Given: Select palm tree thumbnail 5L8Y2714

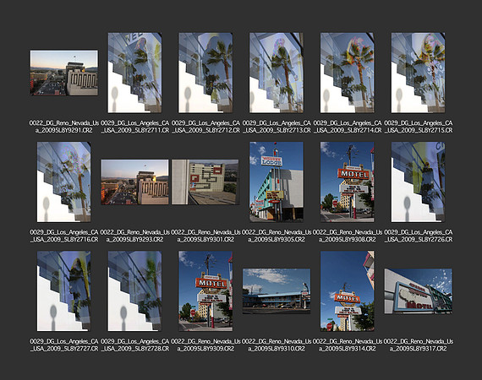Looking at the screenshot, I should tap(347, 73).
